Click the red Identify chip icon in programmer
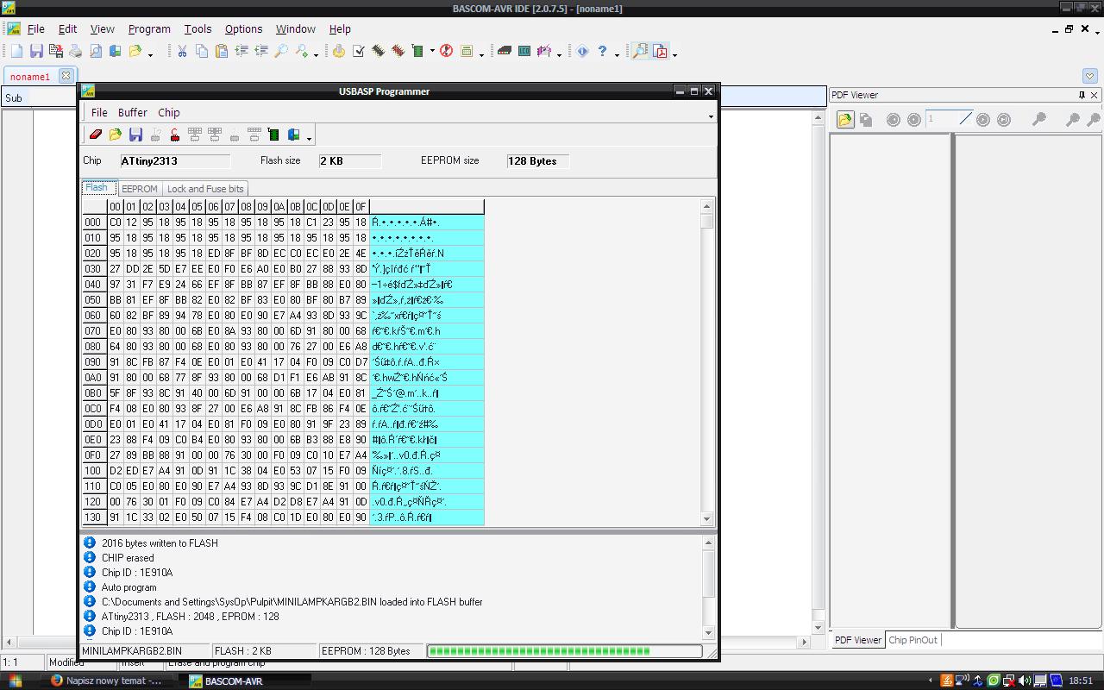The image size is (1104, 690). coord(175,135)
